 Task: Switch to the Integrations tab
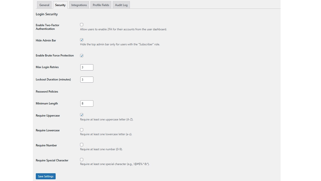[x=79, y=5]
